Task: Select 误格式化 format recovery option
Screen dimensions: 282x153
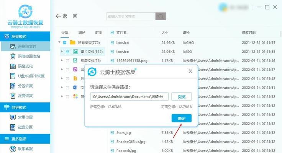Action: click(26, 66)
